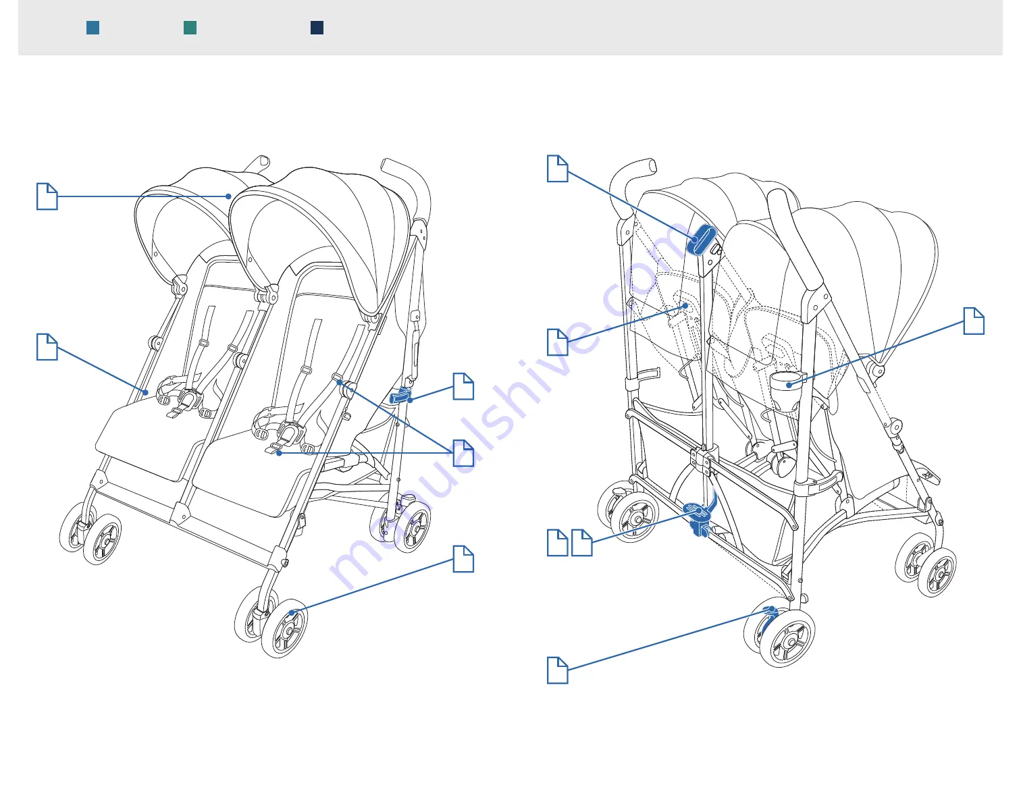Open the page icon for the dashed seat back
Viewport: 1021px width, 802px height.
coord(557,342)
